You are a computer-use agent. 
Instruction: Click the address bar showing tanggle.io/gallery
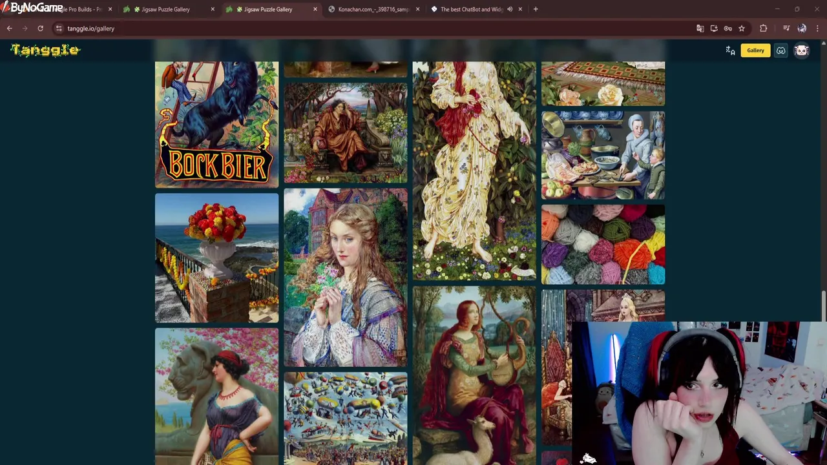(x=375, y=28)
